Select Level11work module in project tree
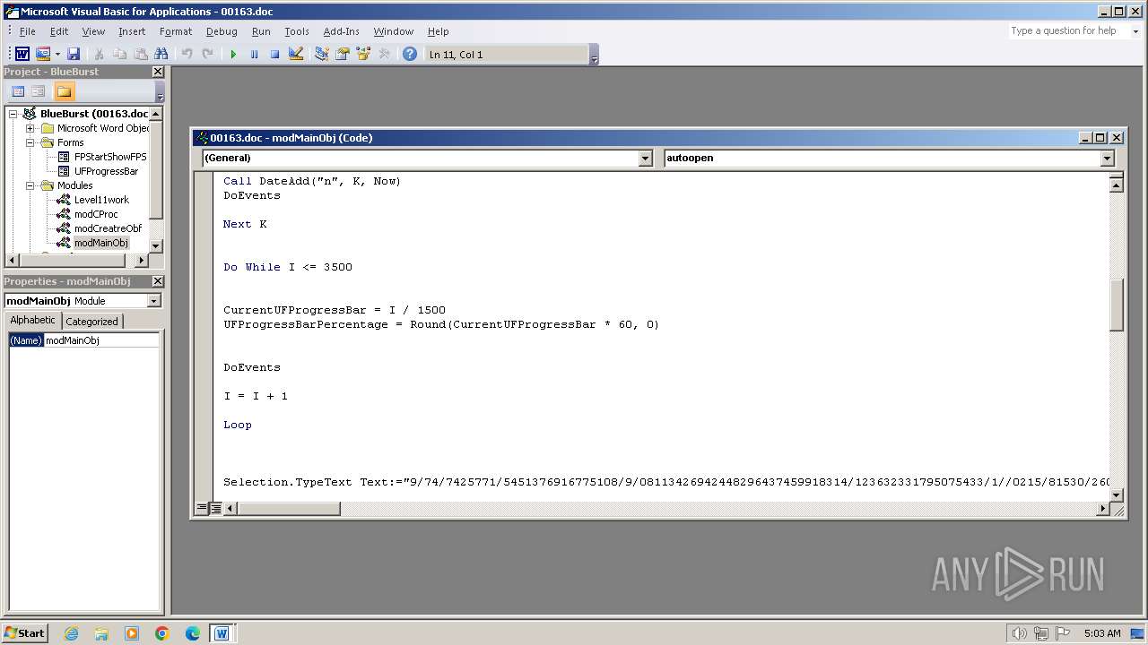The width and height of the screenshot is (1148, 645). (x=101, y=200)
